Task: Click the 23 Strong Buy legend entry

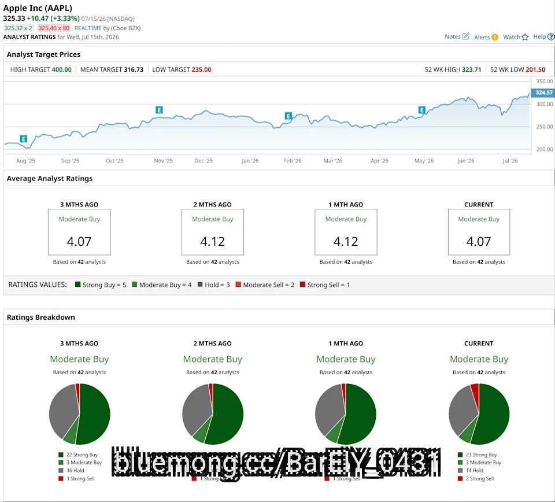Action: pyautogui.click(x=477, y=455)
